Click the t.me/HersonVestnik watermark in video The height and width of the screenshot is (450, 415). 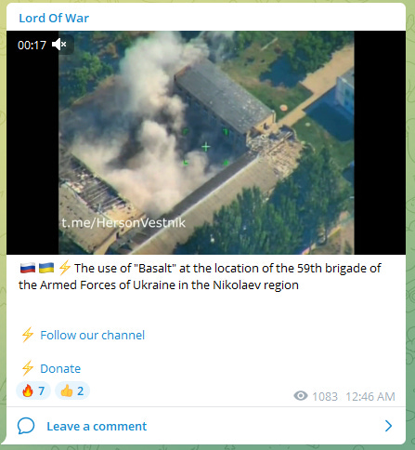pos(123,222)
